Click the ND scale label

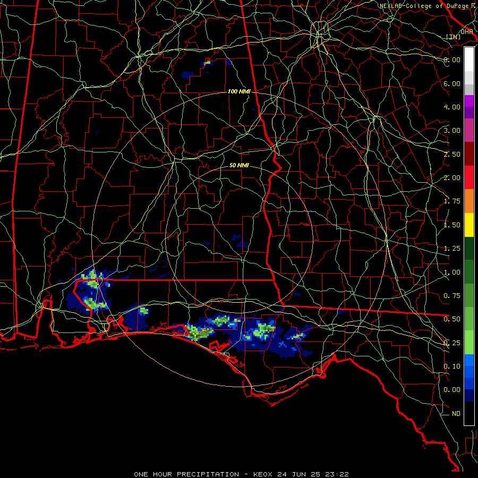456,414
